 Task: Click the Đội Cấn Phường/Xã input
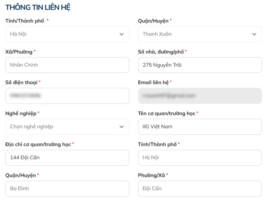200,188
